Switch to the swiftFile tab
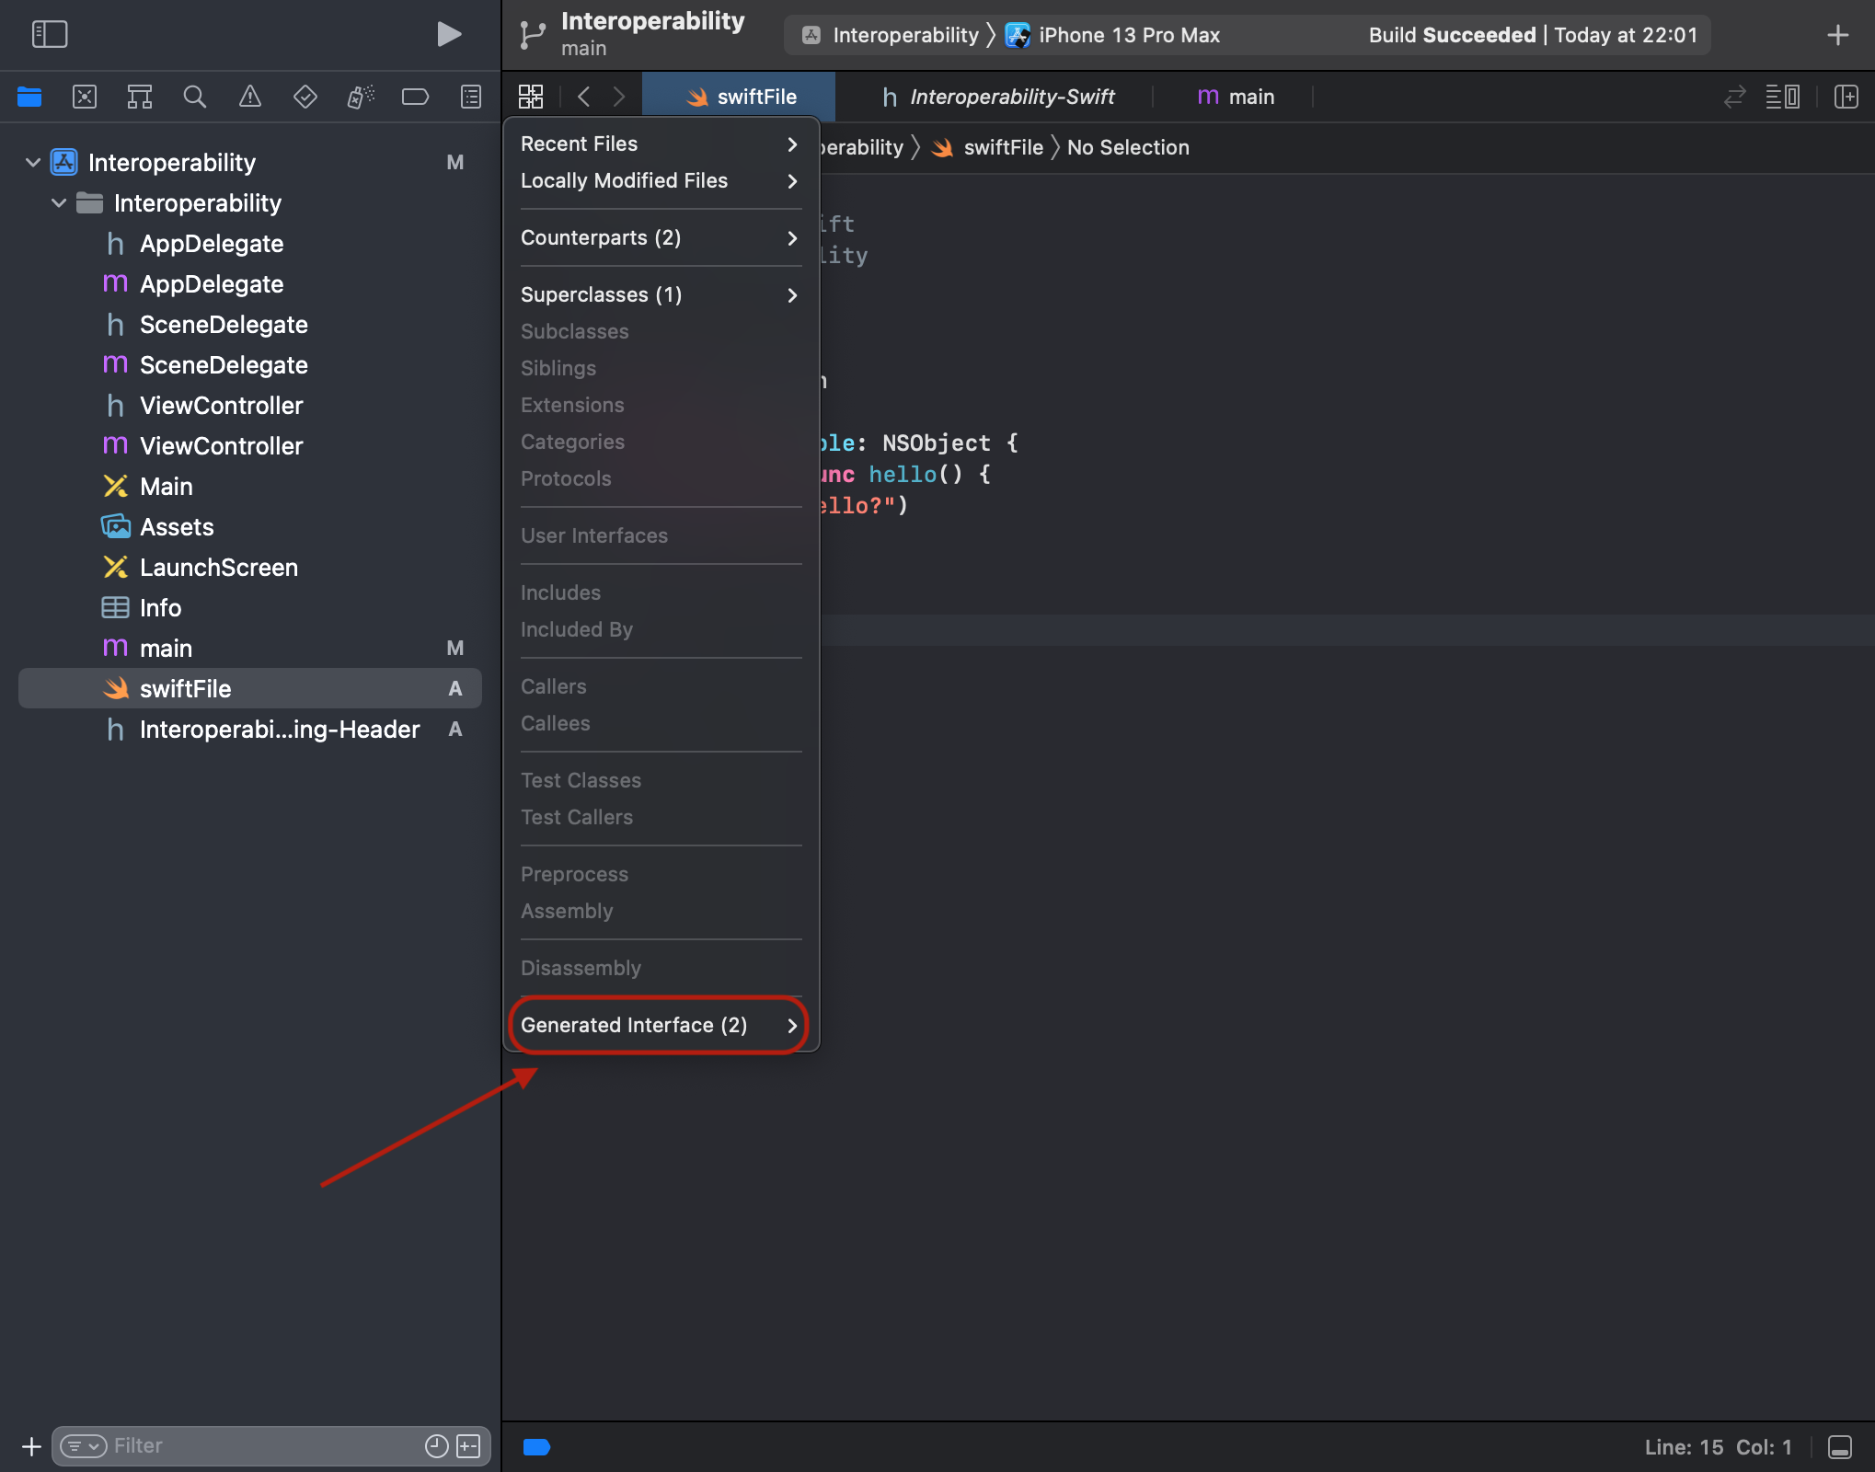1875x1472 pixels. point(739,97)
